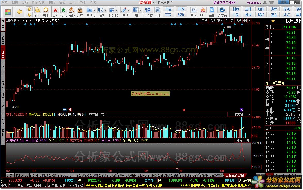
Task: Click the 资金 button
Action: click(168, 9)
